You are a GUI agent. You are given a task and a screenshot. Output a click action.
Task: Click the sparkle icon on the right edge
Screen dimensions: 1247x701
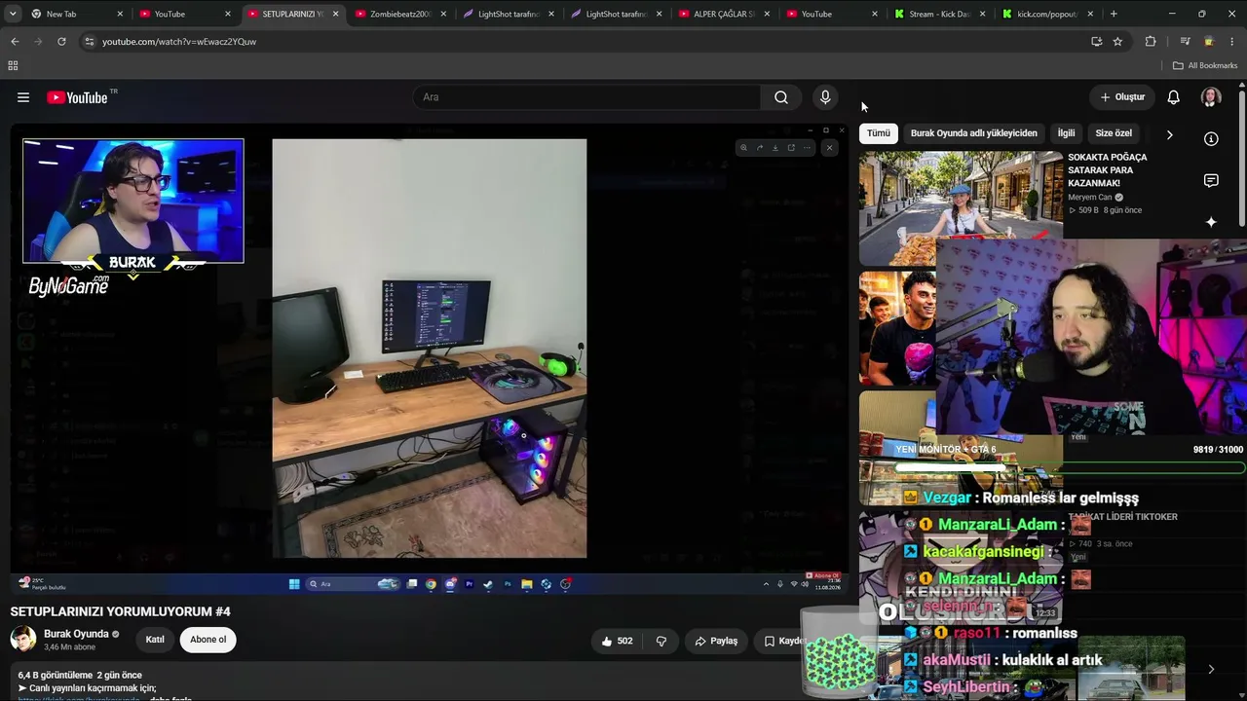click(1211, 222)
